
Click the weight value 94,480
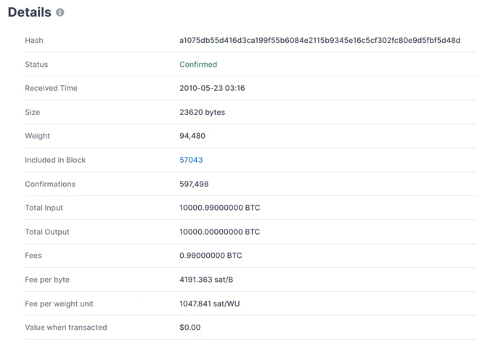pos(192,136)
